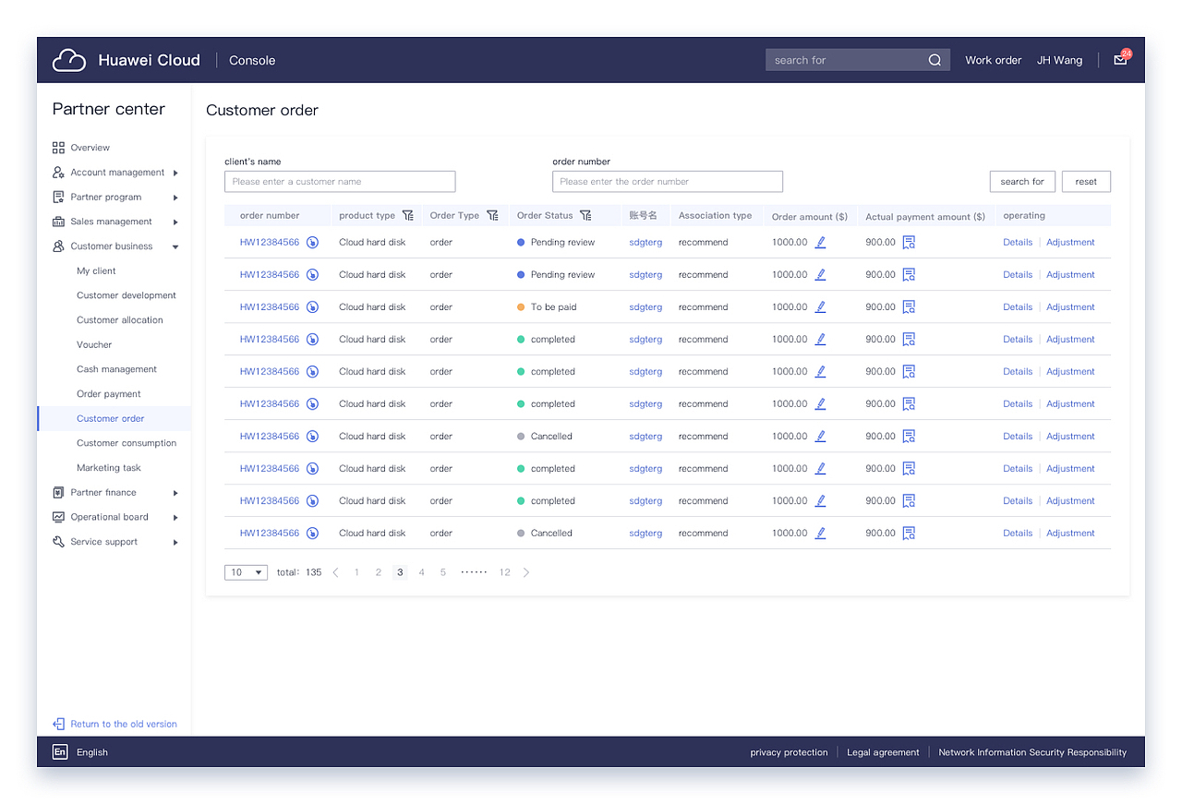Click Adjustment link in third row

(x=1070, y=307)
